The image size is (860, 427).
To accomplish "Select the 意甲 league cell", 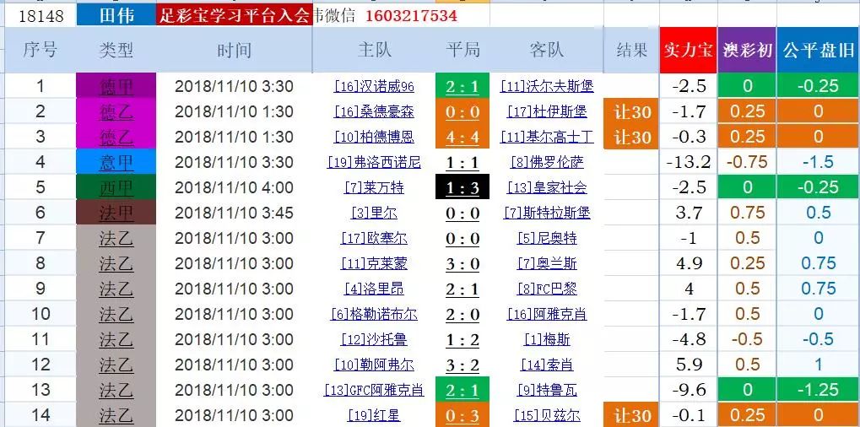I will 116,162.
